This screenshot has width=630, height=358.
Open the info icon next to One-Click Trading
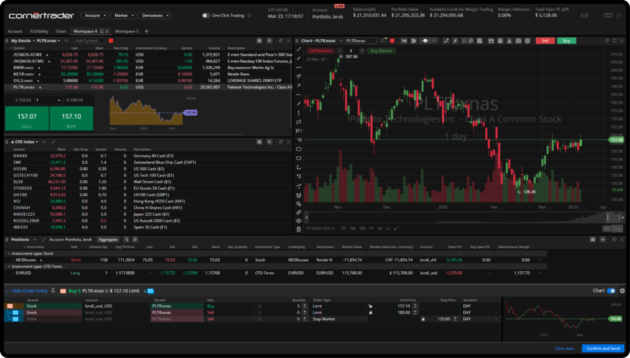[x=249, y=15]
